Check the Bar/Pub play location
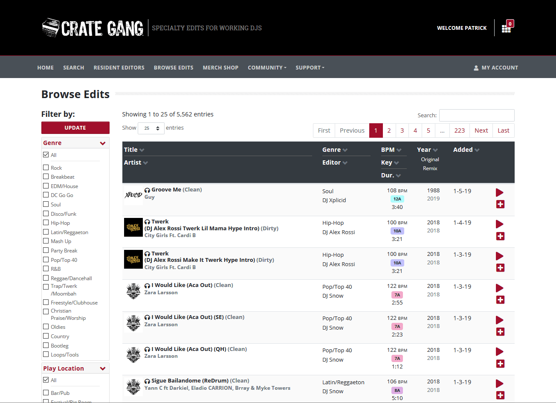This screenshot has width=556, height=403. (46, 393)
